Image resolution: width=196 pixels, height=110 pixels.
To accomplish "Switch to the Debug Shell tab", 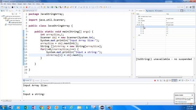I will coord(44,81).
